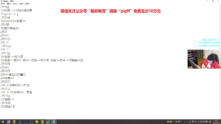Click the line '2月22日'
Viewport: 221px width, 124px height.
click(5, 88)
